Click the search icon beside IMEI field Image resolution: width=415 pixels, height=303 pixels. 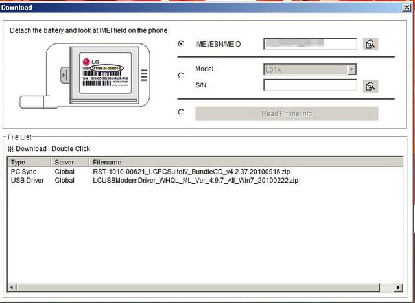pos(371,44)
